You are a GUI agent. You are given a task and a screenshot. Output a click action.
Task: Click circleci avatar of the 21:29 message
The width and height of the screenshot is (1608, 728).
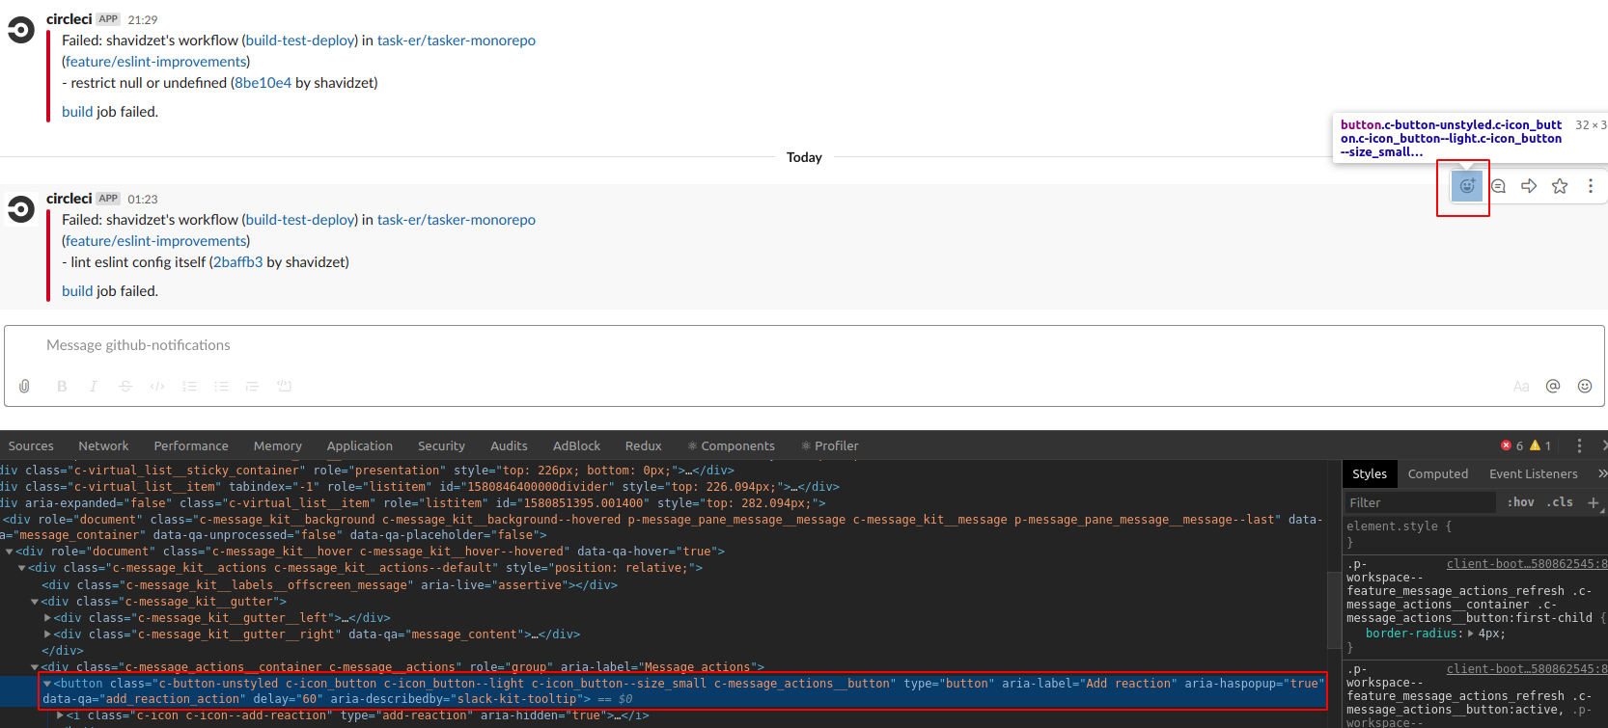[21, 31]
